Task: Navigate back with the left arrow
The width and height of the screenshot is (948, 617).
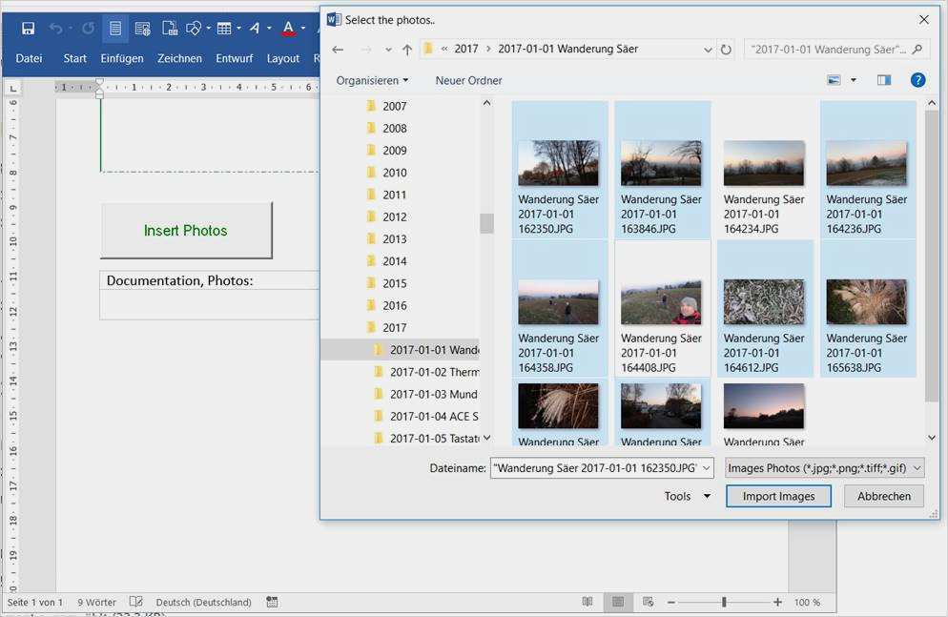Action: pyautogui.click(x=338, y=50)
